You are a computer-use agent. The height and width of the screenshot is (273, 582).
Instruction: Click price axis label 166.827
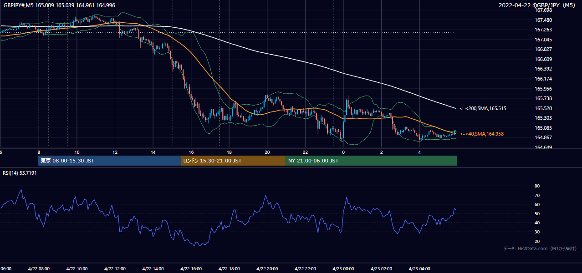543,49
